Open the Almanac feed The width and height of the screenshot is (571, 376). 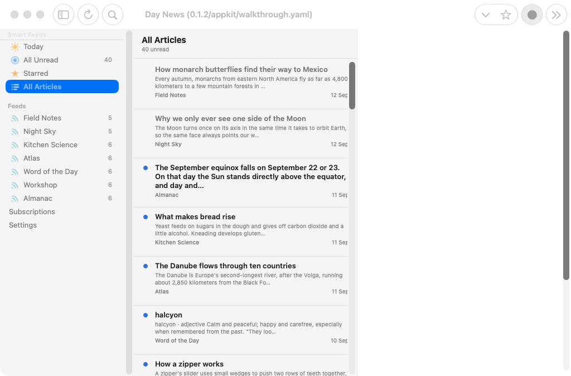(62, 198)
